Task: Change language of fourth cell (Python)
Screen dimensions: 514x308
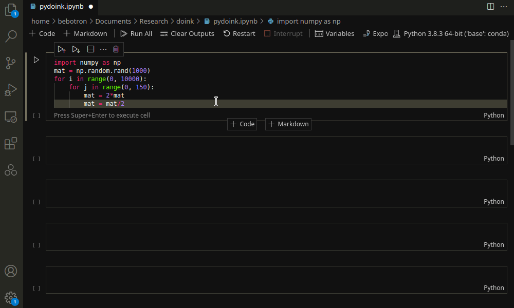Action: pyautogui.click(x=493, y=245)
